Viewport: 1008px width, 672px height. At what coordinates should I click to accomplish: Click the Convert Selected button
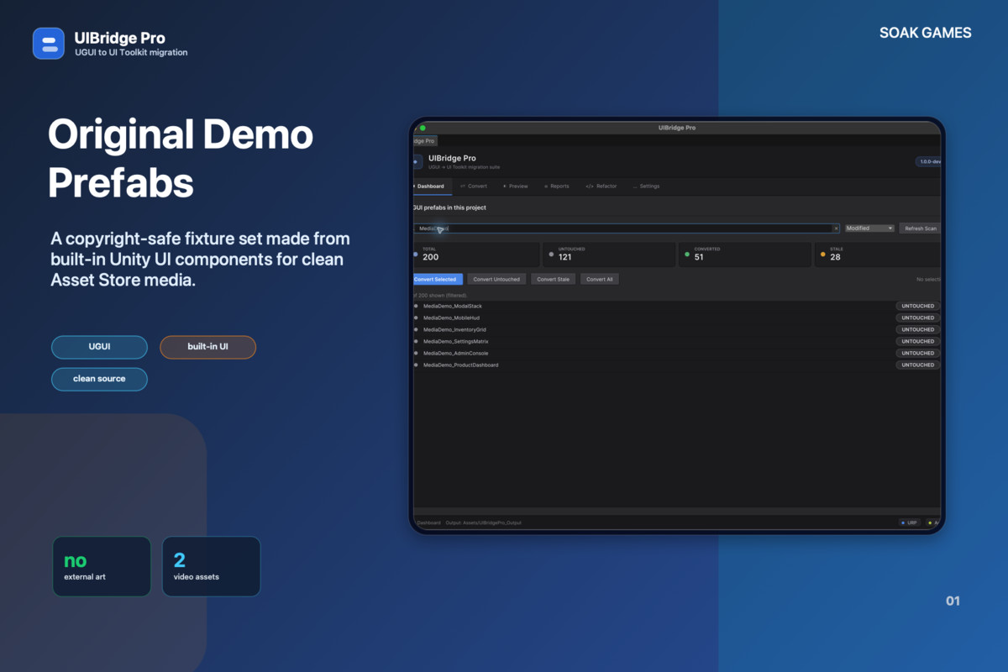(x=438, y=279)
